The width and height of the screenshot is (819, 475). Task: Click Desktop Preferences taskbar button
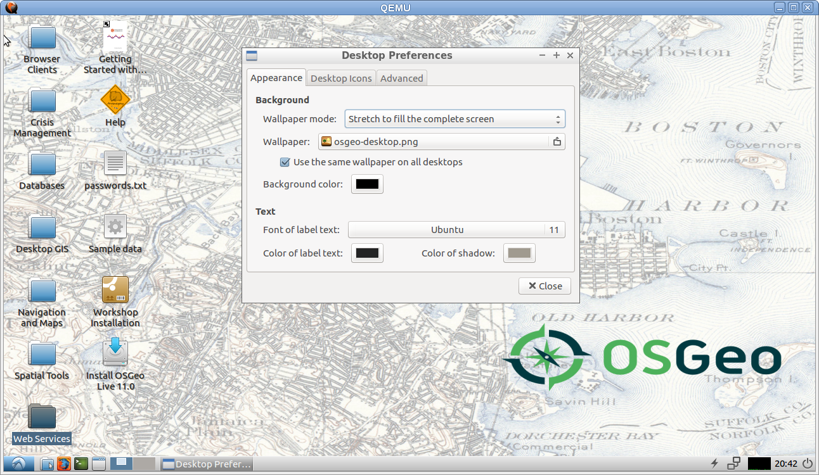[x=207, y=464]
